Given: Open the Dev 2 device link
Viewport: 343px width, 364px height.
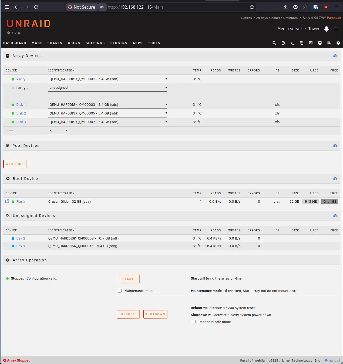Looking at the screenshot, I should coord(21,238).
